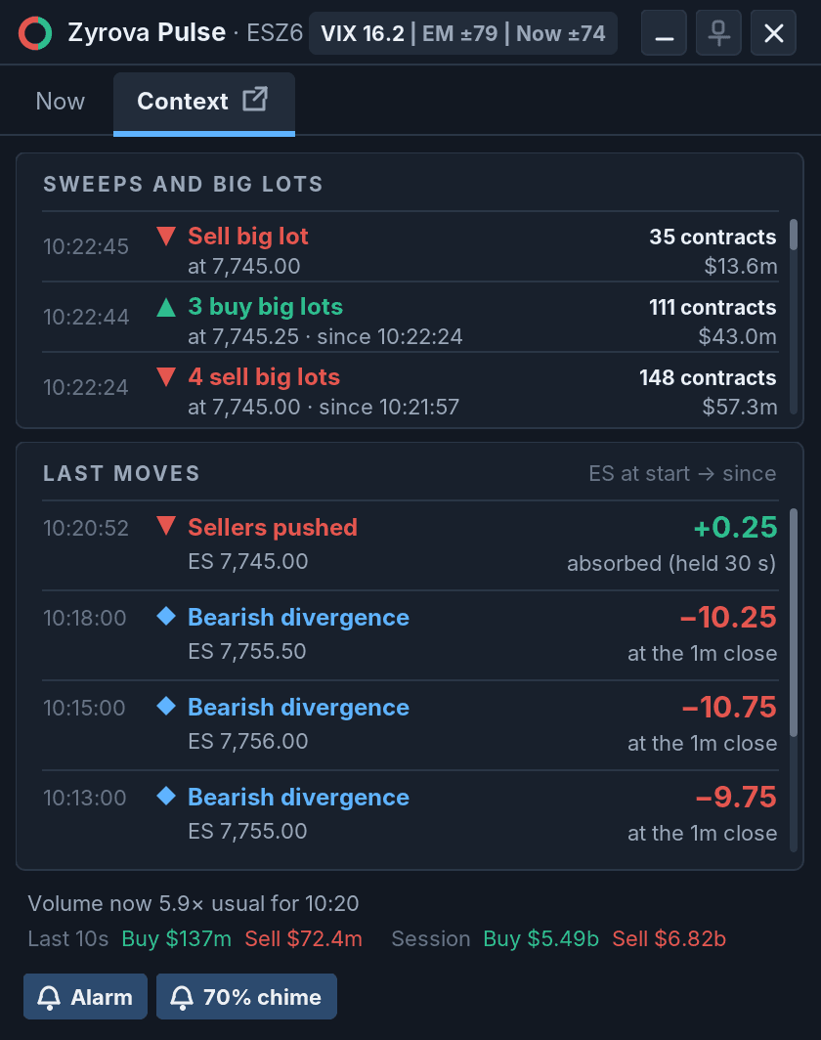Click the +0.25 move result
This screenshot has height=1040, width=821.
click(735, 527)
